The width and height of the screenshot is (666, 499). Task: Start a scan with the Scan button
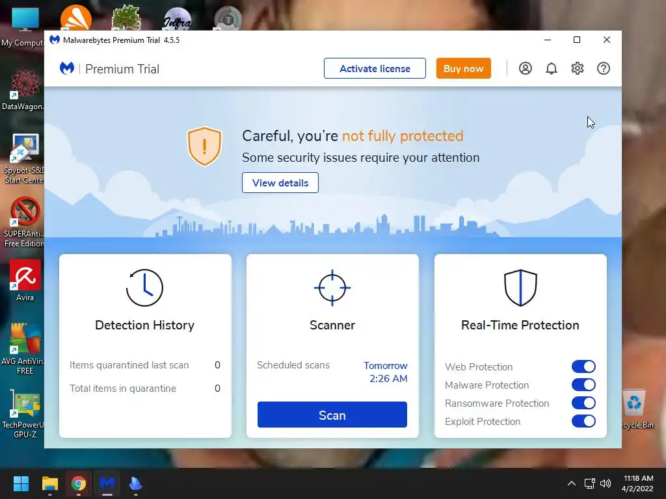coord(332,415)
